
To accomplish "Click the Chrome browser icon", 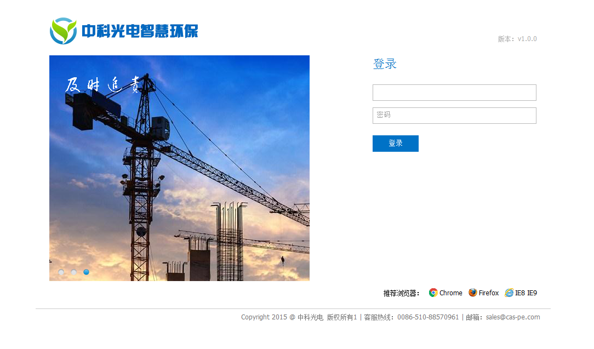I will (433, 293).
